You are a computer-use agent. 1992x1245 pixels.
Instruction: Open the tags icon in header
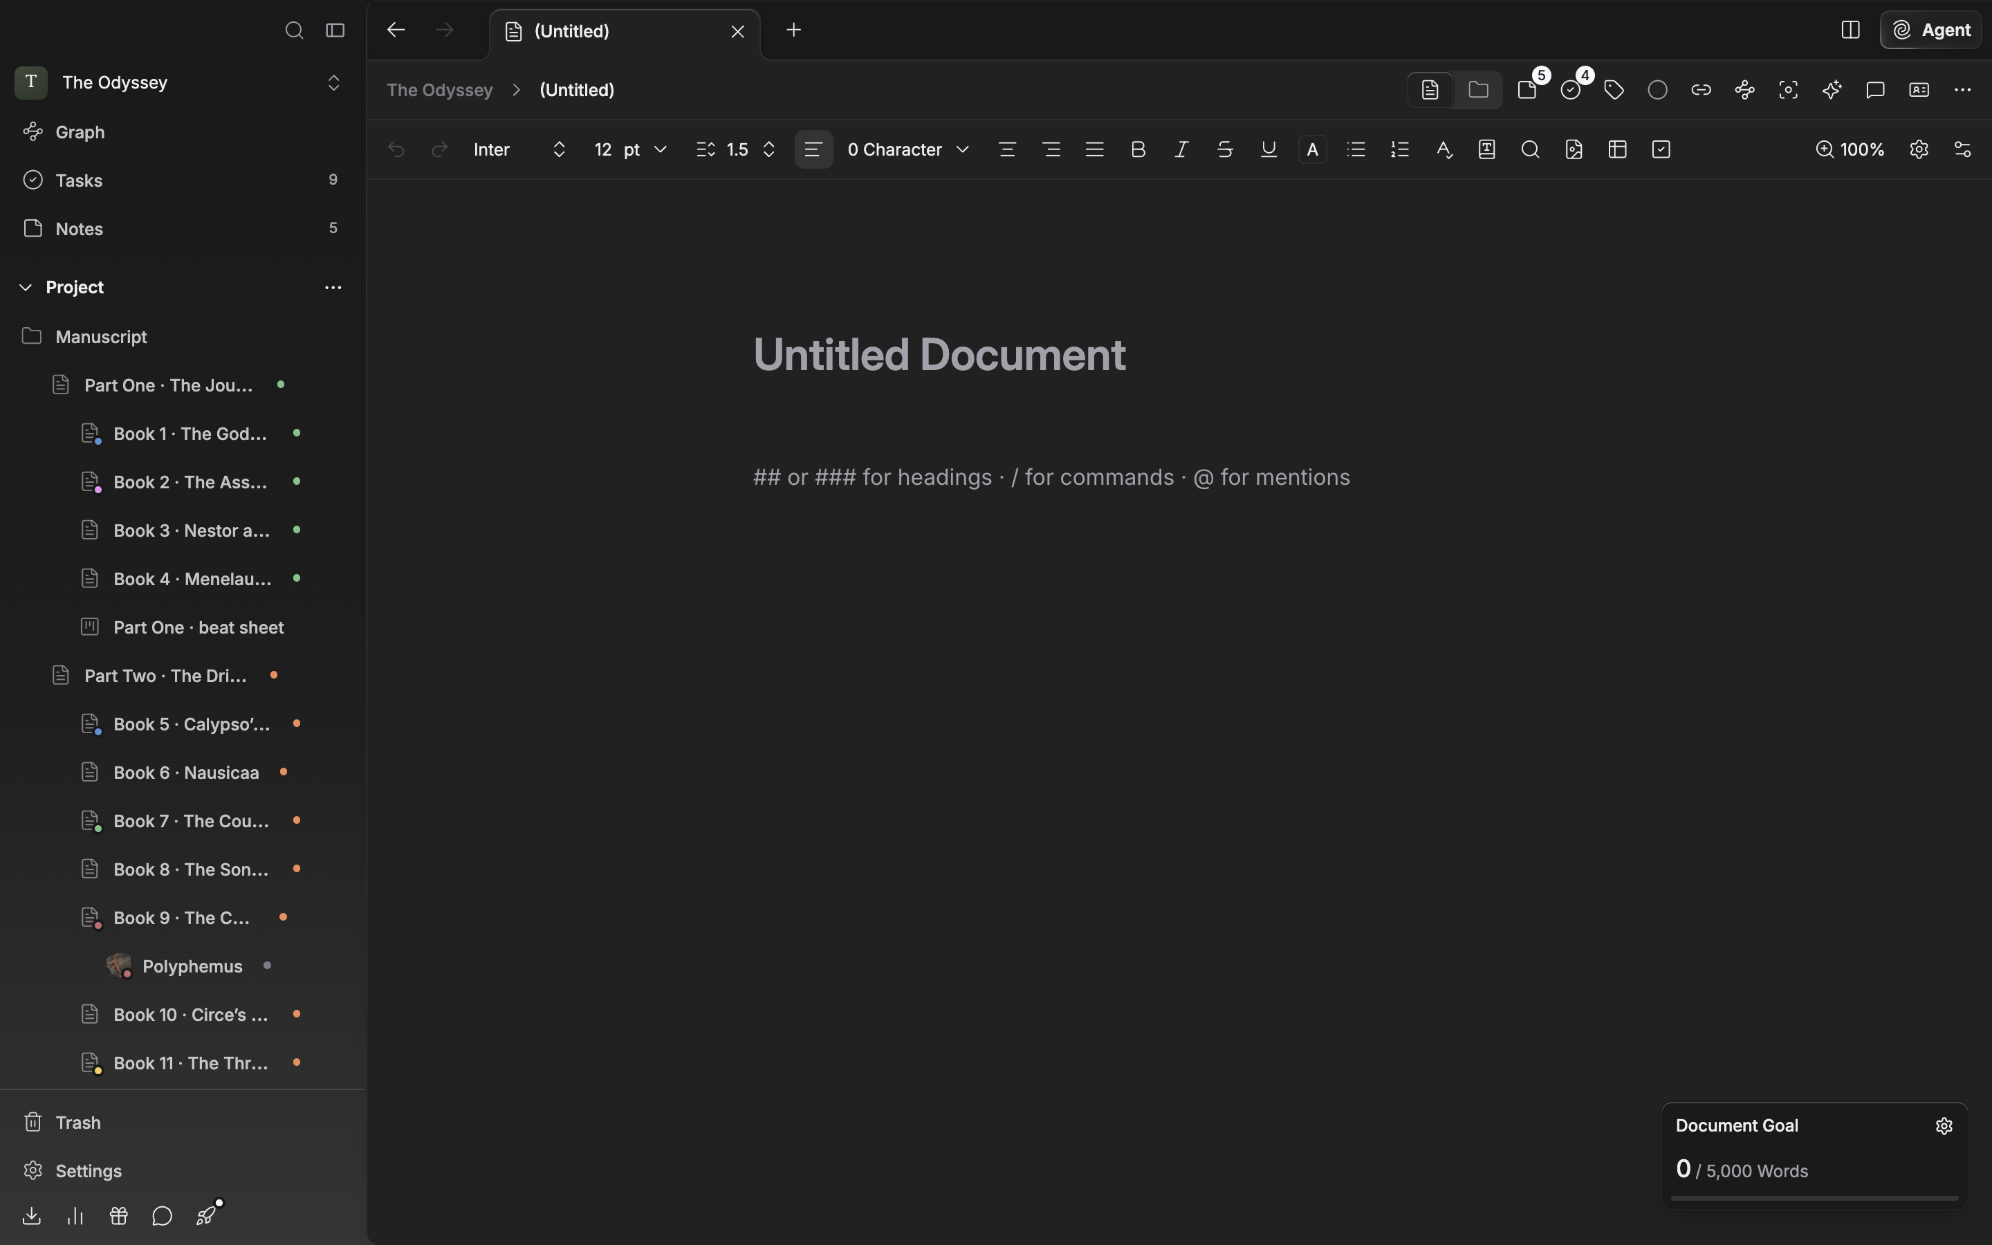tap(1614, 90)
